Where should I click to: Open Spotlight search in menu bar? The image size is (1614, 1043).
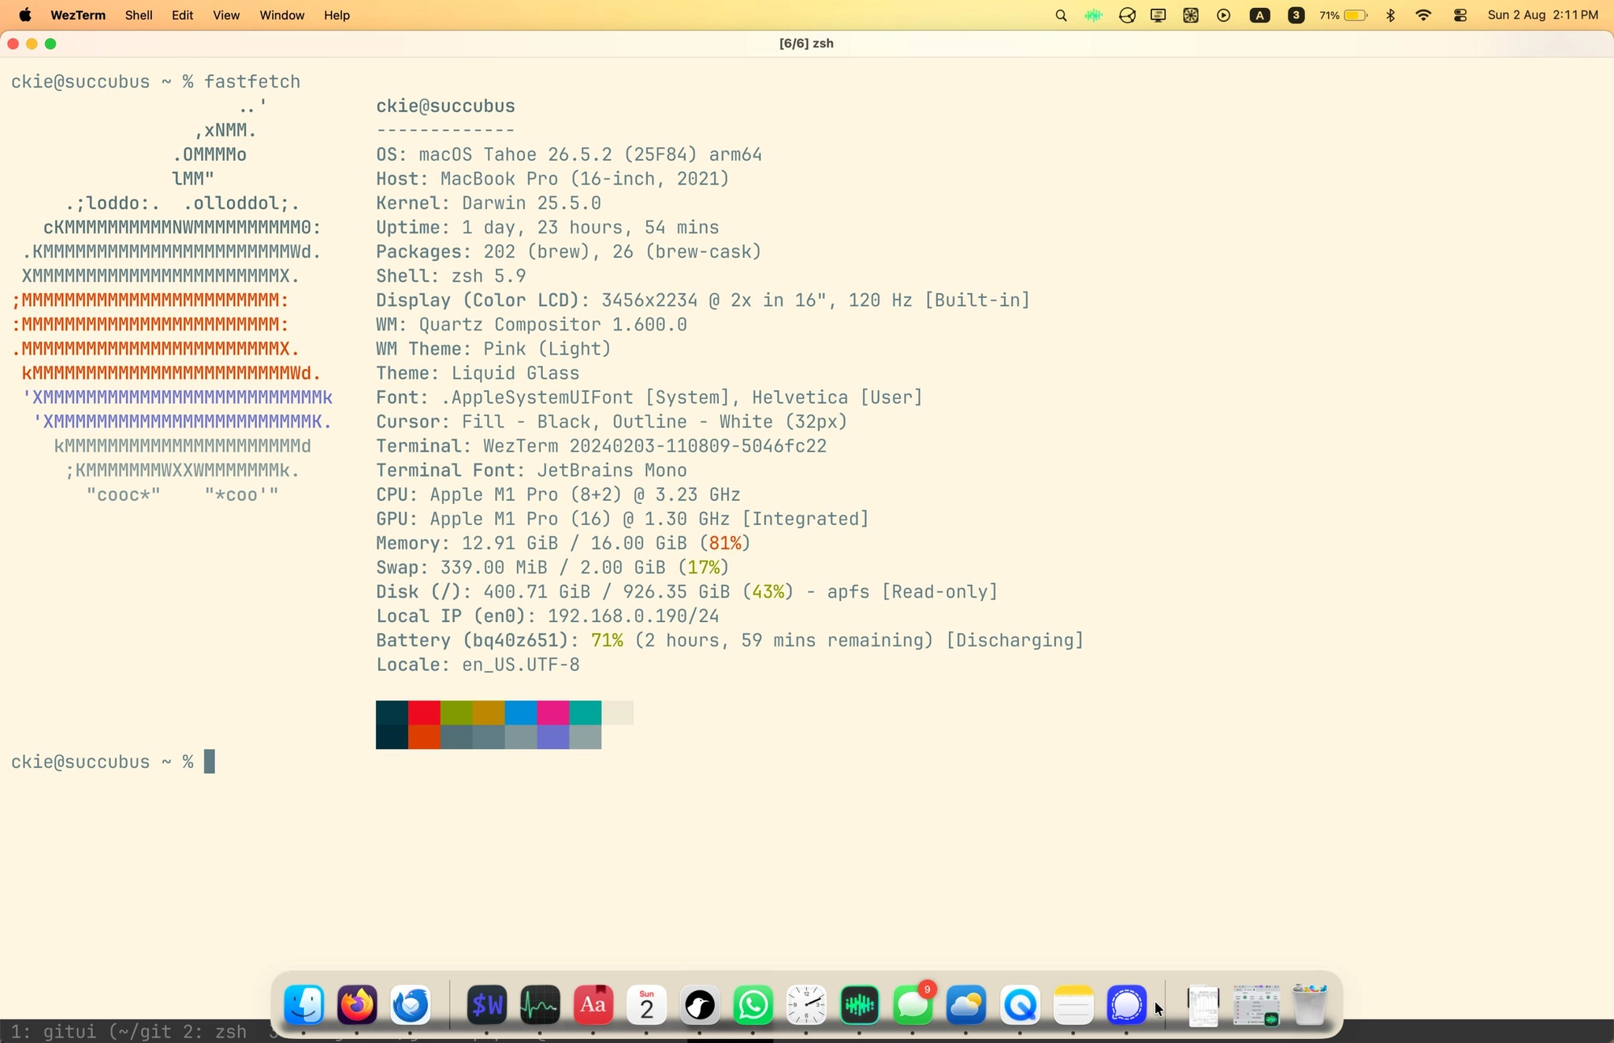pyautogui.click(x=1061, y=15)
